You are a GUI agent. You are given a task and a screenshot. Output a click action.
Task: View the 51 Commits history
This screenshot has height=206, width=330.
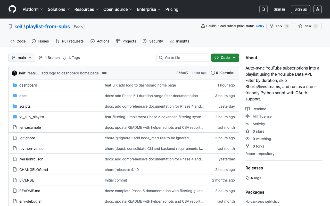coord(222,73)
